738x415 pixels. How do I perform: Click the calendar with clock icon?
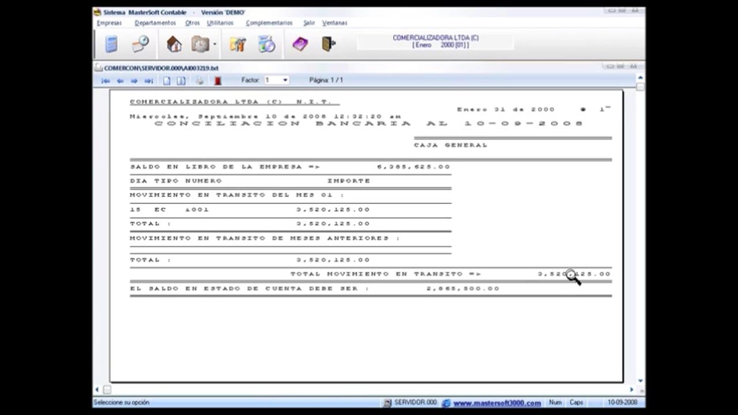coord(140,44)
